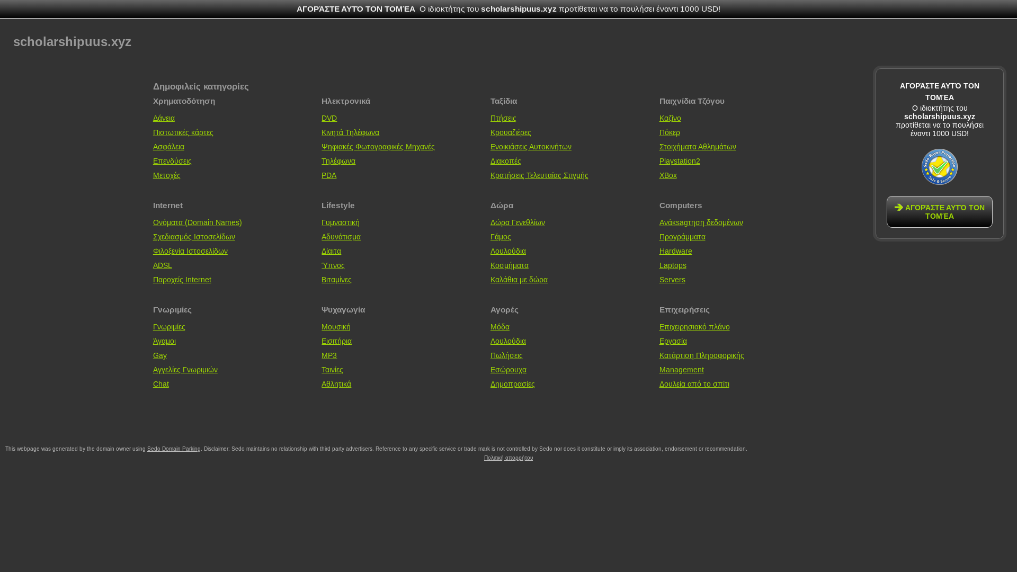Select the Hardware link under Computers
Image resolution: width=1017 pixels, height=572 pixels.
[x=675, y=251]
